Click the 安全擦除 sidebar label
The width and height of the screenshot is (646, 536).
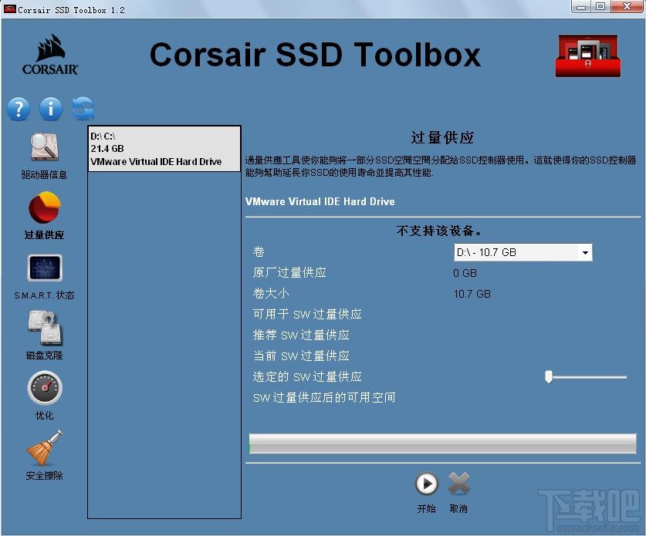pos(45,476)
